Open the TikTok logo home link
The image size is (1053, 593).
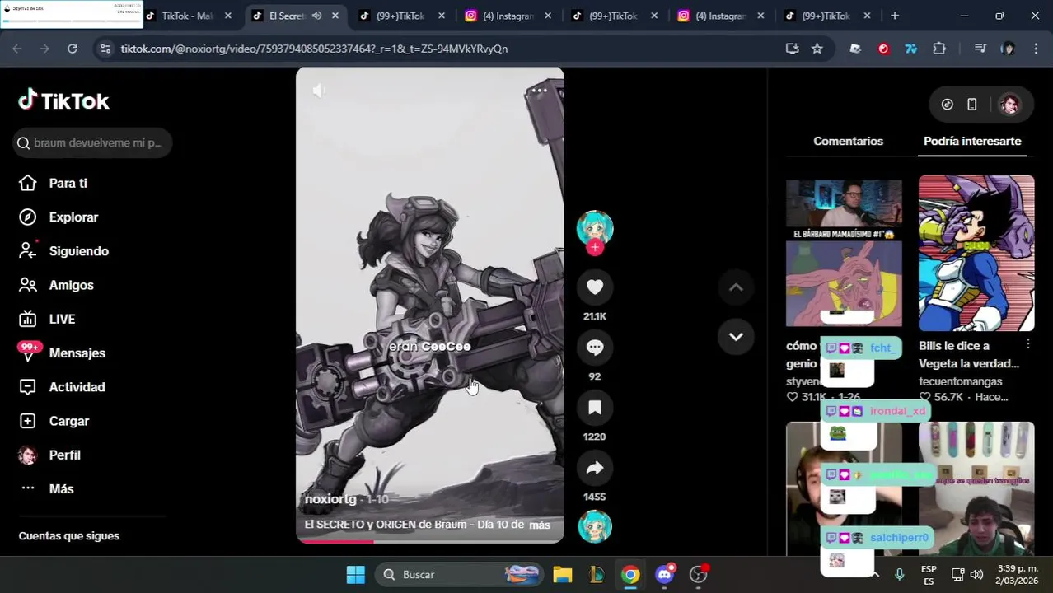tap(63, 100)
